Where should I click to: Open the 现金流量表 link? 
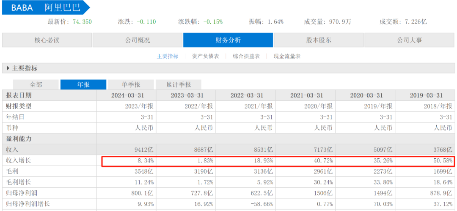pyautogui.click(x=287, y=57)
